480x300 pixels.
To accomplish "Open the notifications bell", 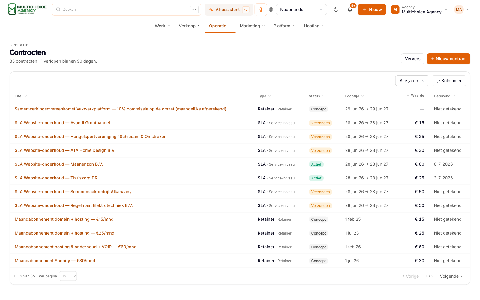I will [x=350, y=10].
